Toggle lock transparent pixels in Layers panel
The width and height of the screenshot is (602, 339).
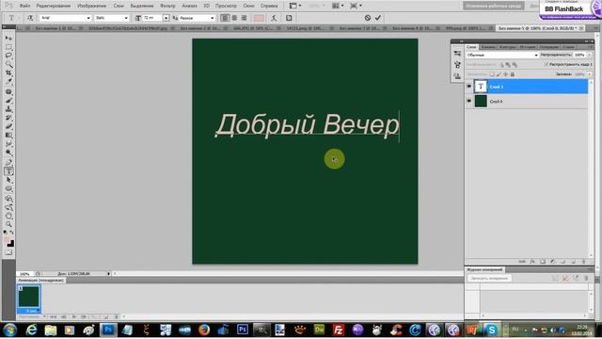492,74
